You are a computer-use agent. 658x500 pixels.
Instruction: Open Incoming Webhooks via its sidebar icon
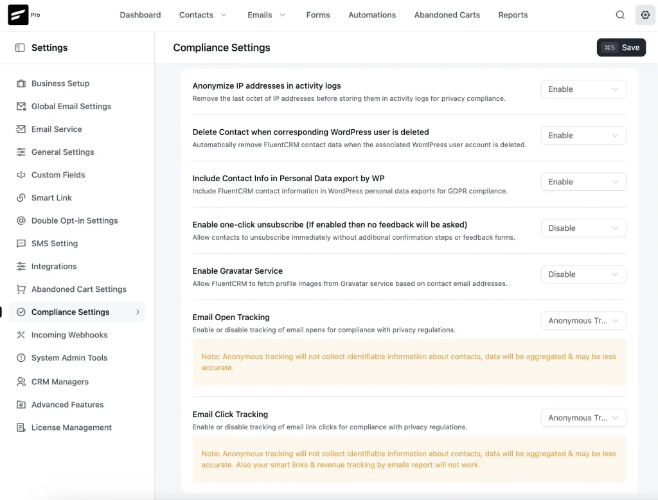click(x=22, y=335)
